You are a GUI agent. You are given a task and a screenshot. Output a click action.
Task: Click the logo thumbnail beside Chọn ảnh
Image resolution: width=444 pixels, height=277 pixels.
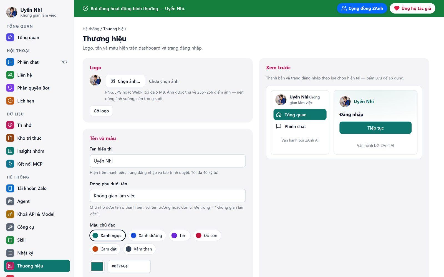pos(95,81)
